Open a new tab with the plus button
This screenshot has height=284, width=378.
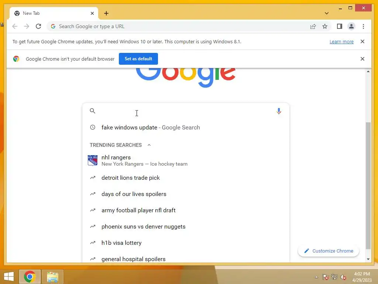[106, 13]
